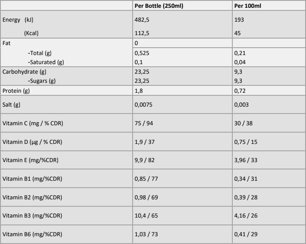Click the 112,5 Kcal value

tap(142, 33)
